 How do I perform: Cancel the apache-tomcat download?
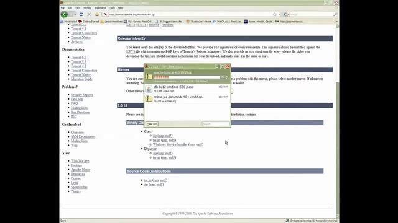click(x=227, y=77)
